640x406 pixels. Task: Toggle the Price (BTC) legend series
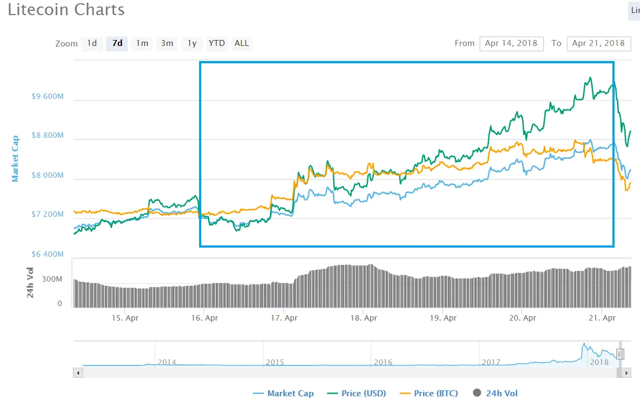point(429,394)
